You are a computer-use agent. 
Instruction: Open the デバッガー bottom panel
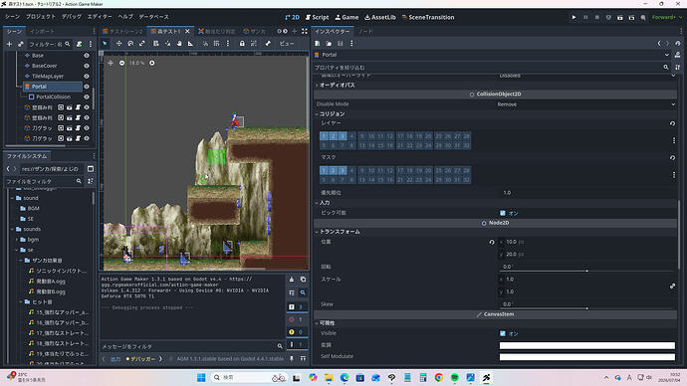(140, 359)
